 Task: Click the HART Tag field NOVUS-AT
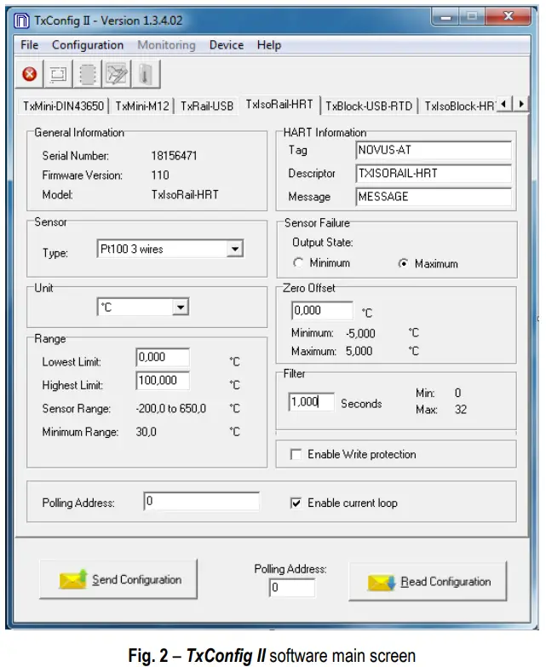pos(434,150)
